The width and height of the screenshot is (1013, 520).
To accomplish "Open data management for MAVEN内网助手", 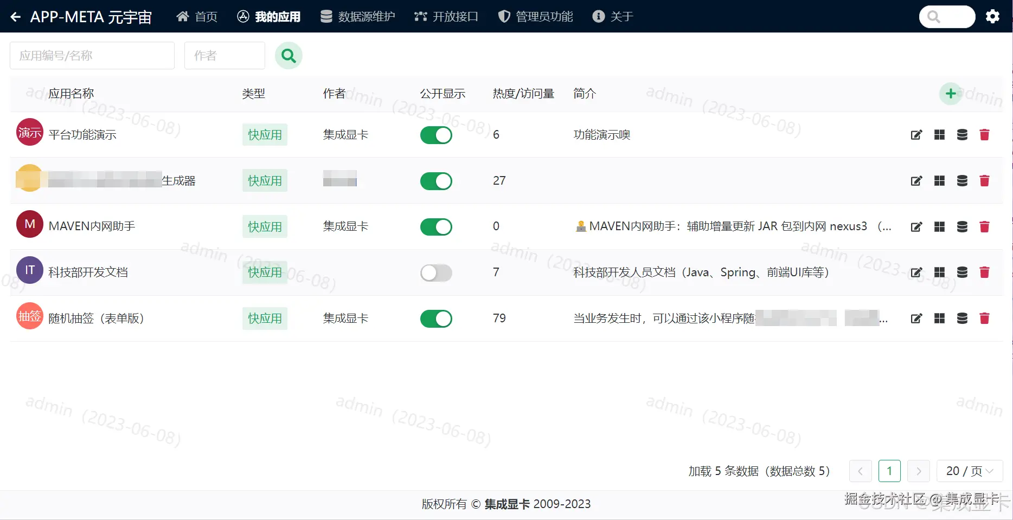I will [962, 226].
